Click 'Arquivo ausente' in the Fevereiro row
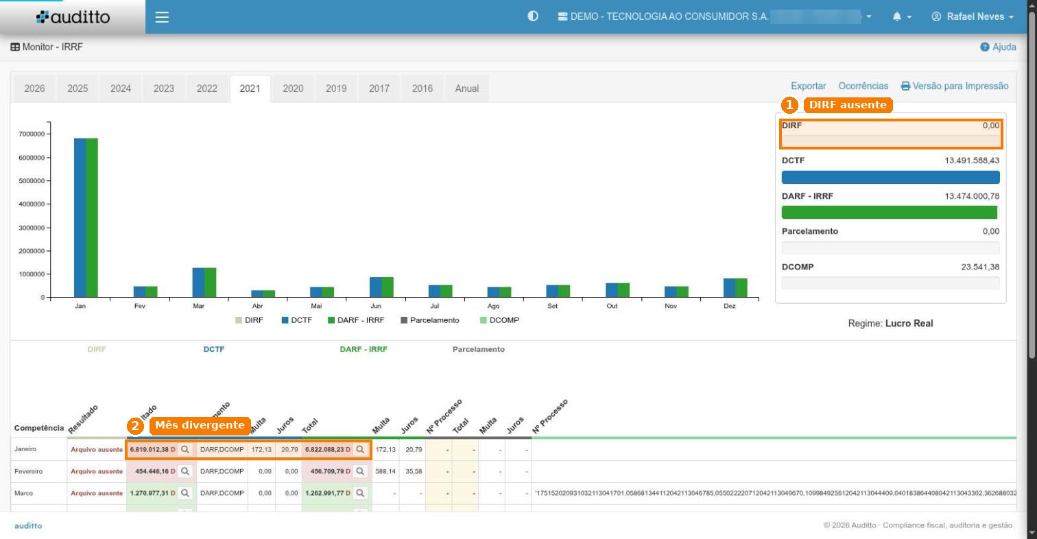The height and width of the screenshot is (539, 1037). pyautogui.click(x=97, y=472)
